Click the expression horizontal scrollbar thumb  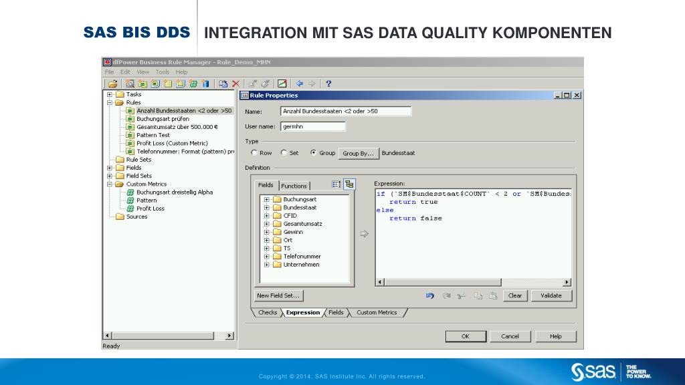point(443,282)
